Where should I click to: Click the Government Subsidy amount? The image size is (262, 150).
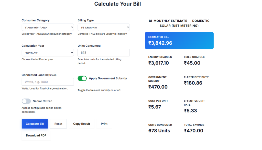point(158,87)
